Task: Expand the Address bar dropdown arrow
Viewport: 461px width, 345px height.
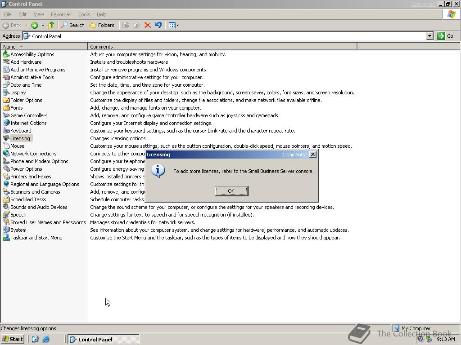Action: (430, 36)
